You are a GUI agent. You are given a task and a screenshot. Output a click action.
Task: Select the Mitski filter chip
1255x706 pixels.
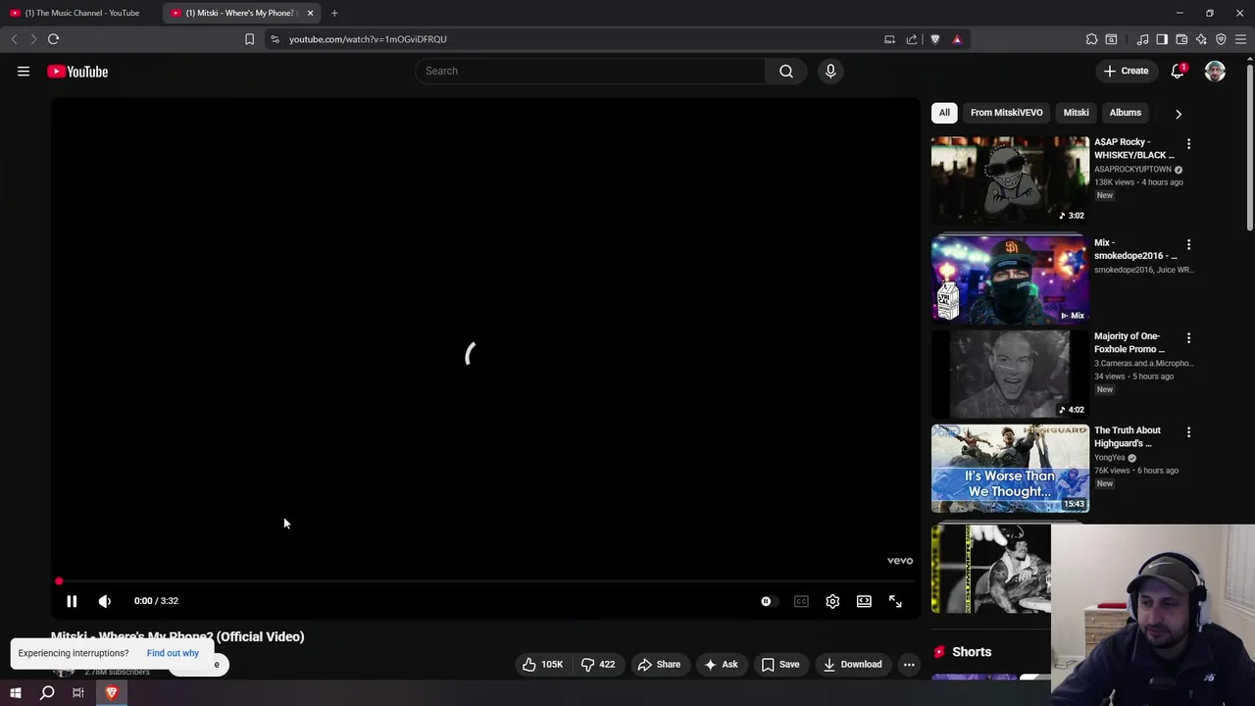[x=1076, y=113]
